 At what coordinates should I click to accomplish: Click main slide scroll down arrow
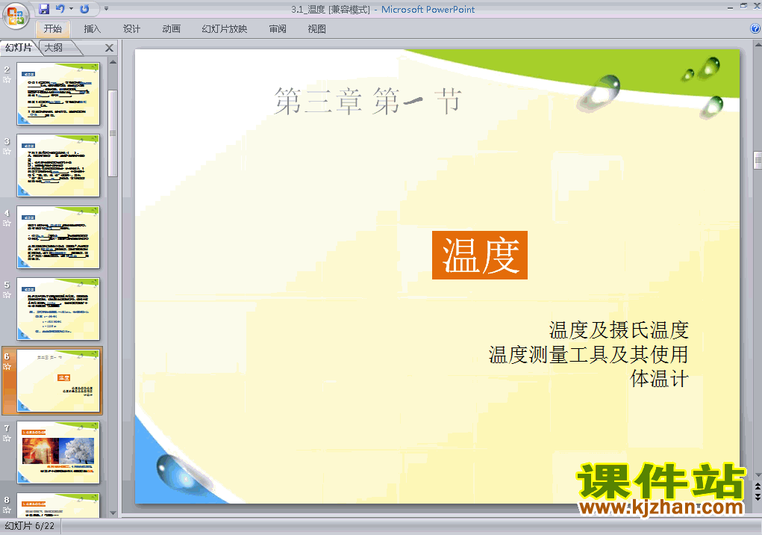coord(758,474)
